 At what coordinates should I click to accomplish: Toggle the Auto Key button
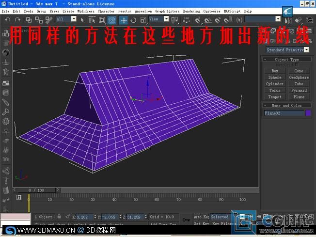201,217
